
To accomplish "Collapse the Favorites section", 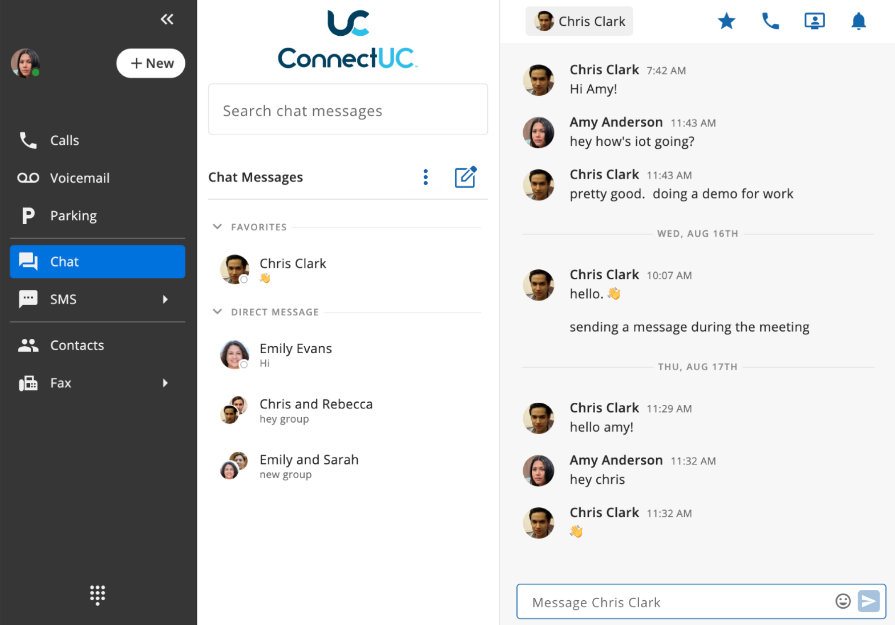I will (x=217, y=227).
